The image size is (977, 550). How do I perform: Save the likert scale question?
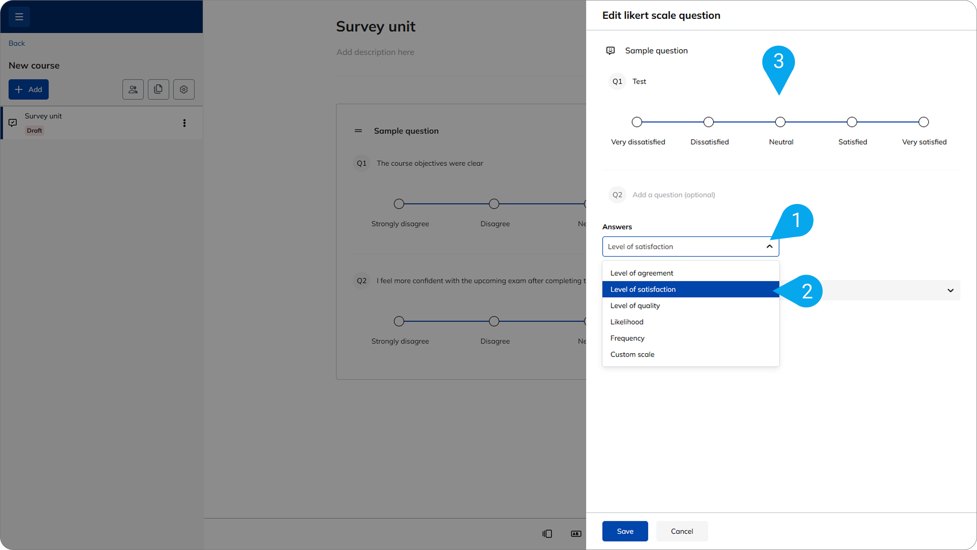(x=625, y=531)
